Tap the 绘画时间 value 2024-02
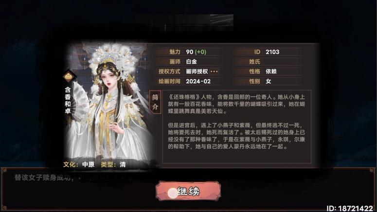 (198, 81)
